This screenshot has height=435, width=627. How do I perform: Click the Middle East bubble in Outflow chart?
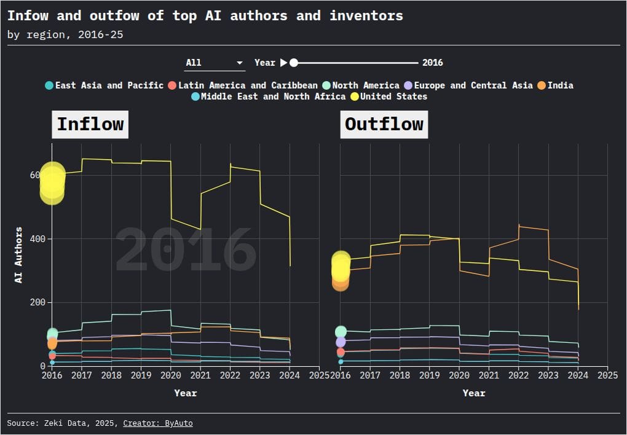[341, 362]
